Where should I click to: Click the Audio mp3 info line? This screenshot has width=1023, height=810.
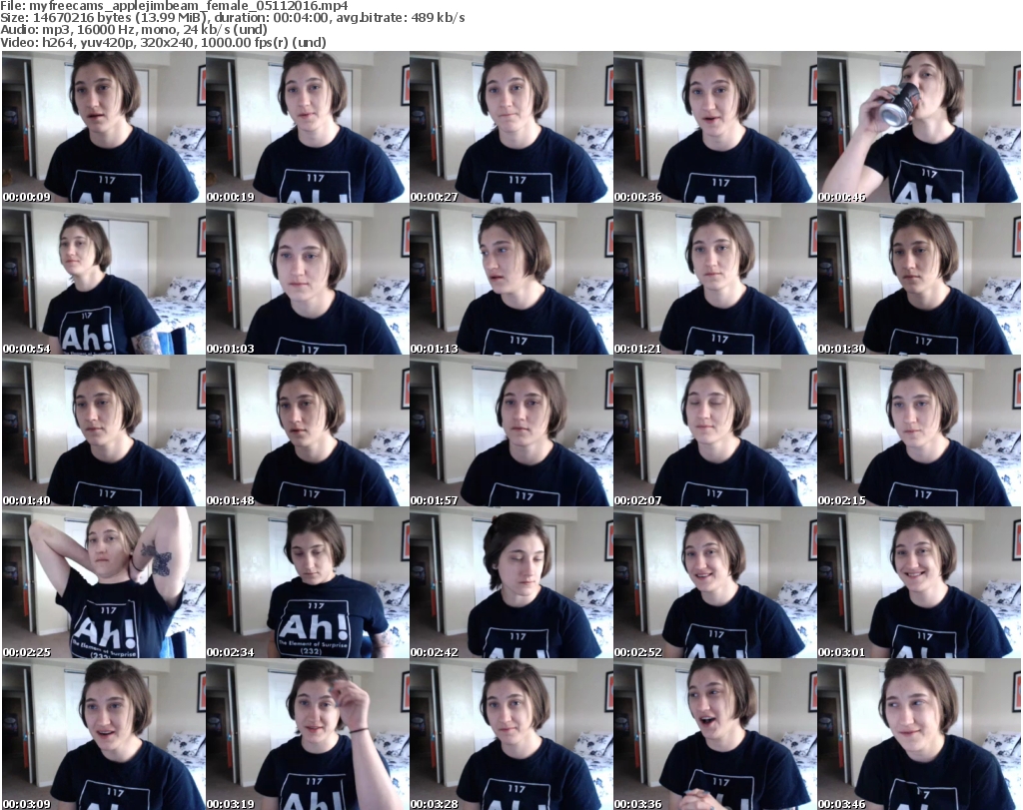[x=134, y=30]
